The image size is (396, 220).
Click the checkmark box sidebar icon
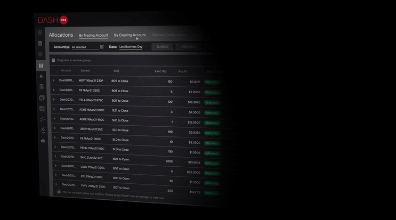point(40,54)
